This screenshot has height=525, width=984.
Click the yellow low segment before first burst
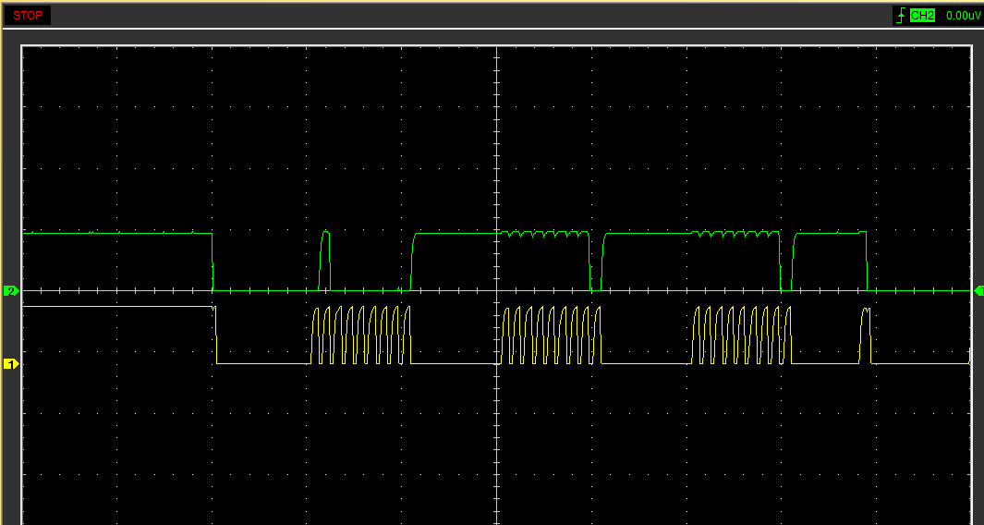click(x=263, y=363)
